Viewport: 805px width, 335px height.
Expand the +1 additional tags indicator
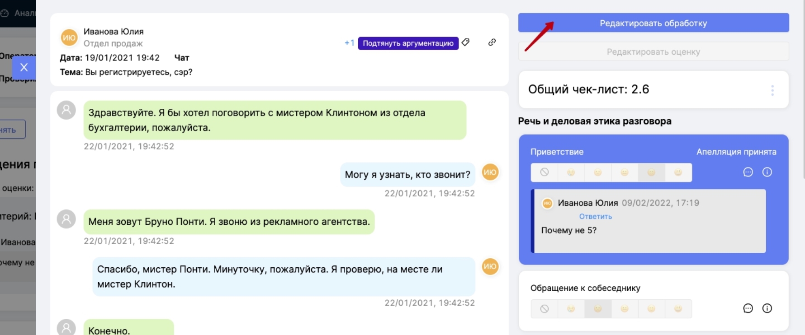[x=349, y=43]
